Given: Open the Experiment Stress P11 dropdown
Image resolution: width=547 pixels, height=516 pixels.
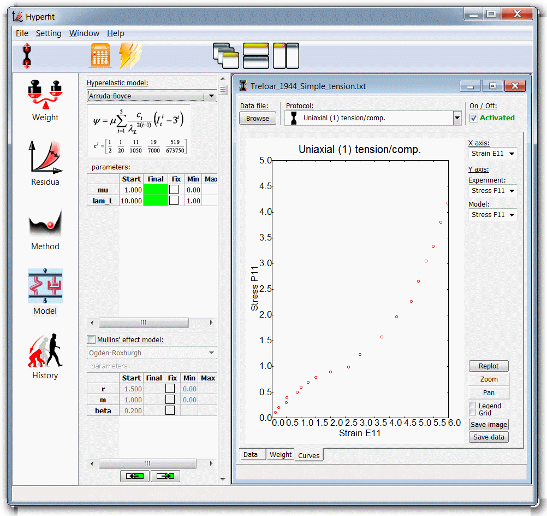Looking at the screenshot, I should pos(492,191).
